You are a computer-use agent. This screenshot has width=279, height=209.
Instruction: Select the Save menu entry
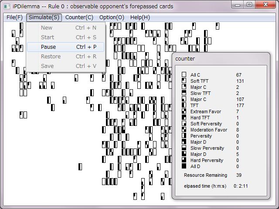[66, 66]
